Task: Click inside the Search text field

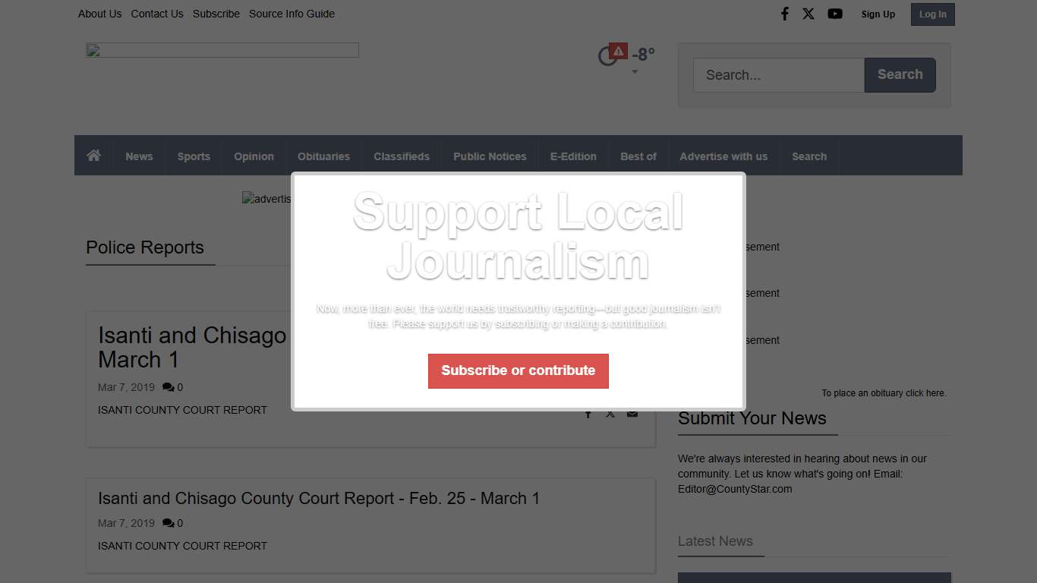Action: click(778, 74)
